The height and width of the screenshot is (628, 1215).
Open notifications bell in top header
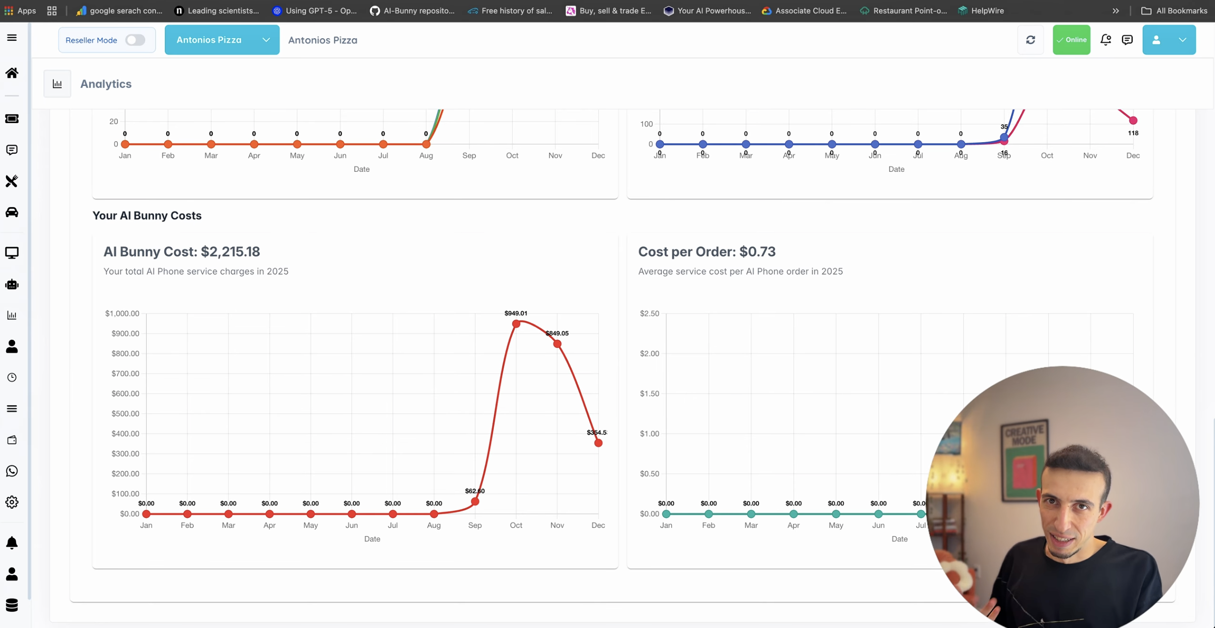[1105, 40]
